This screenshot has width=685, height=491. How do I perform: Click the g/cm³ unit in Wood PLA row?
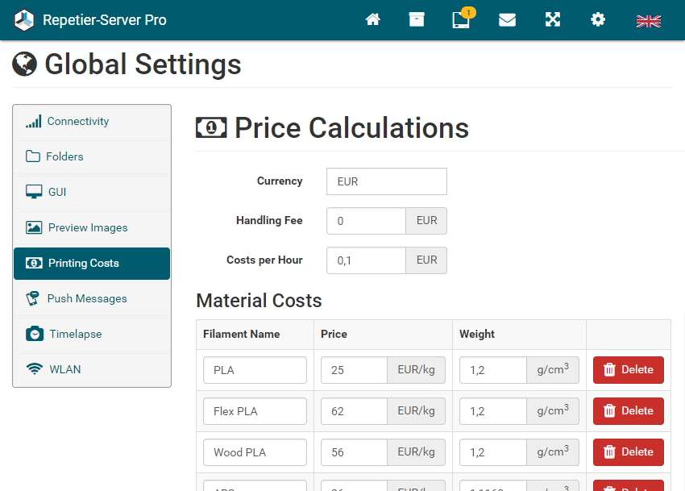pyautogui.click(x=553, y=452)
